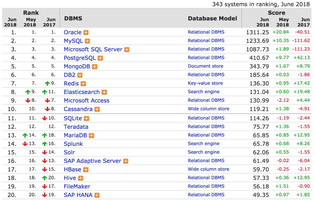The image size is (315, 200).
Task: Open Wide column store link for Cassandra
Action: click(208, 109)
